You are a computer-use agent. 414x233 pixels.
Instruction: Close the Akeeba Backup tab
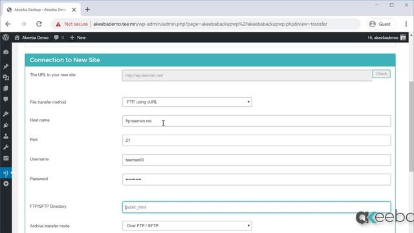[x=74, y=10]
